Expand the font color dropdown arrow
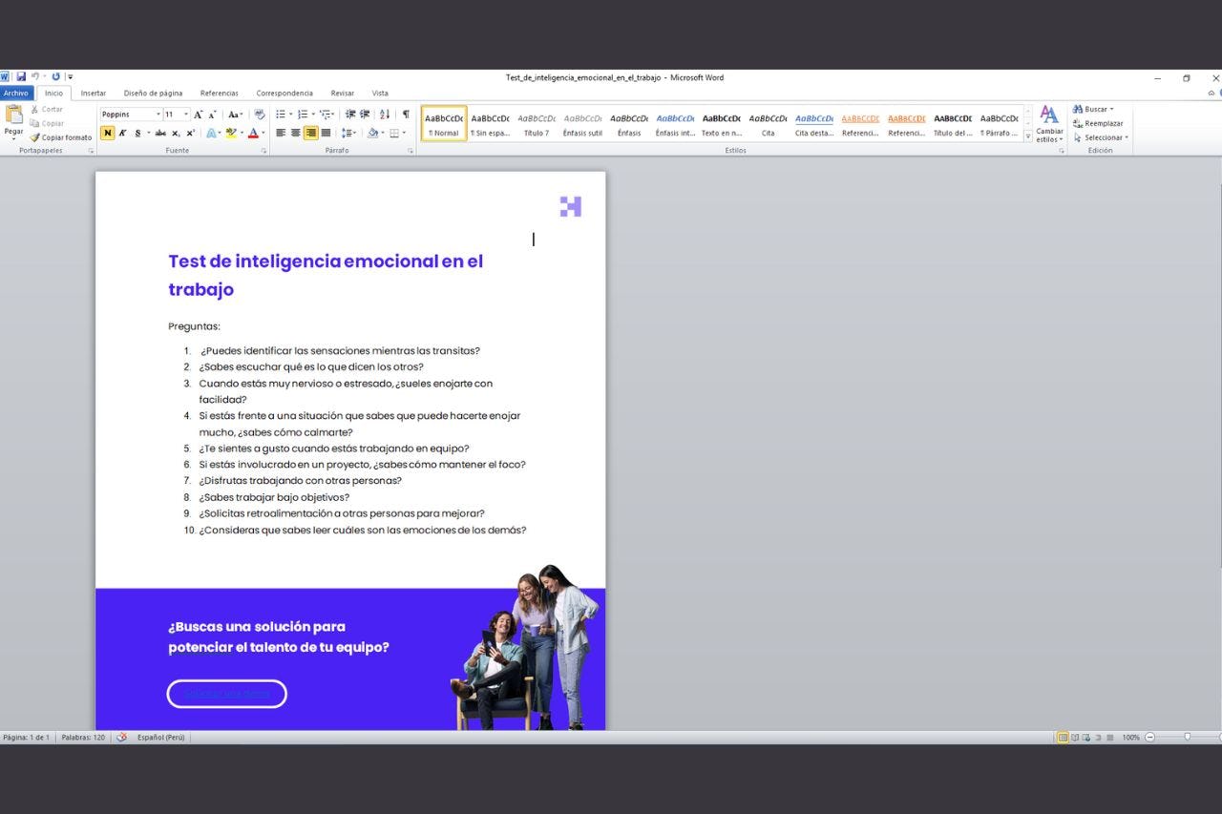The height and width of the screenshot is (814, 1222). coord(263,134)
